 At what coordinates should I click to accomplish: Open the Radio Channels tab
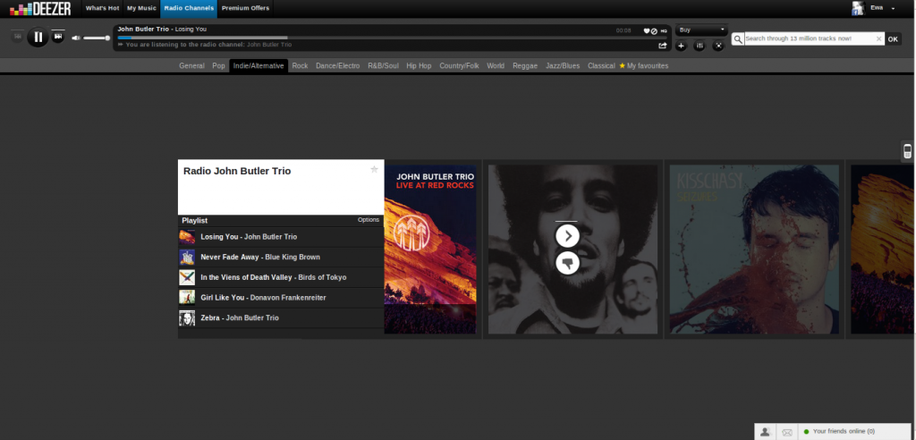(x=189, y=8)
